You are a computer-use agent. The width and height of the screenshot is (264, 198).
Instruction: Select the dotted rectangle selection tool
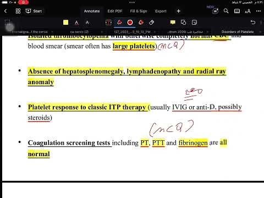point(7,23)
